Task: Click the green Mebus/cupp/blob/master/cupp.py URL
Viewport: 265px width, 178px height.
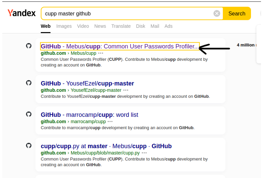Action: 90,153
